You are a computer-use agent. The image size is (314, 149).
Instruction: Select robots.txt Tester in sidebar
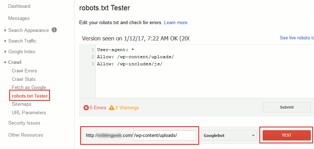pyautogui.click(x=30, y=96)
